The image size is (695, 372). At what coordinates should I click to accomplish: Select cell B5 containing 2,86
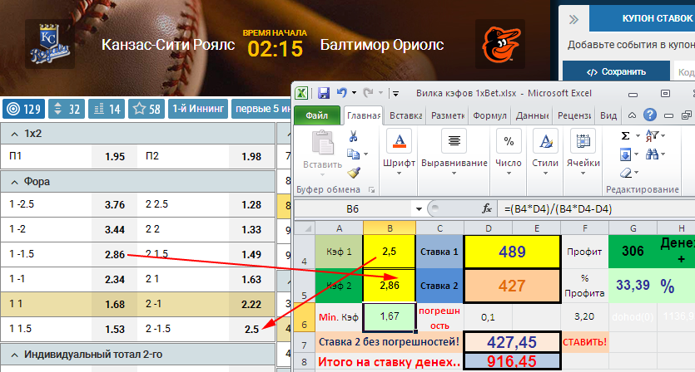click(x=390, y=286)
